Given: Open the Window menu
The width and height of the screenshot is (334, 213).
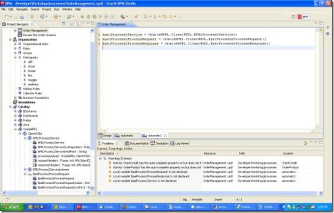Looking at the screenshot, I should (x=67, y=9).
